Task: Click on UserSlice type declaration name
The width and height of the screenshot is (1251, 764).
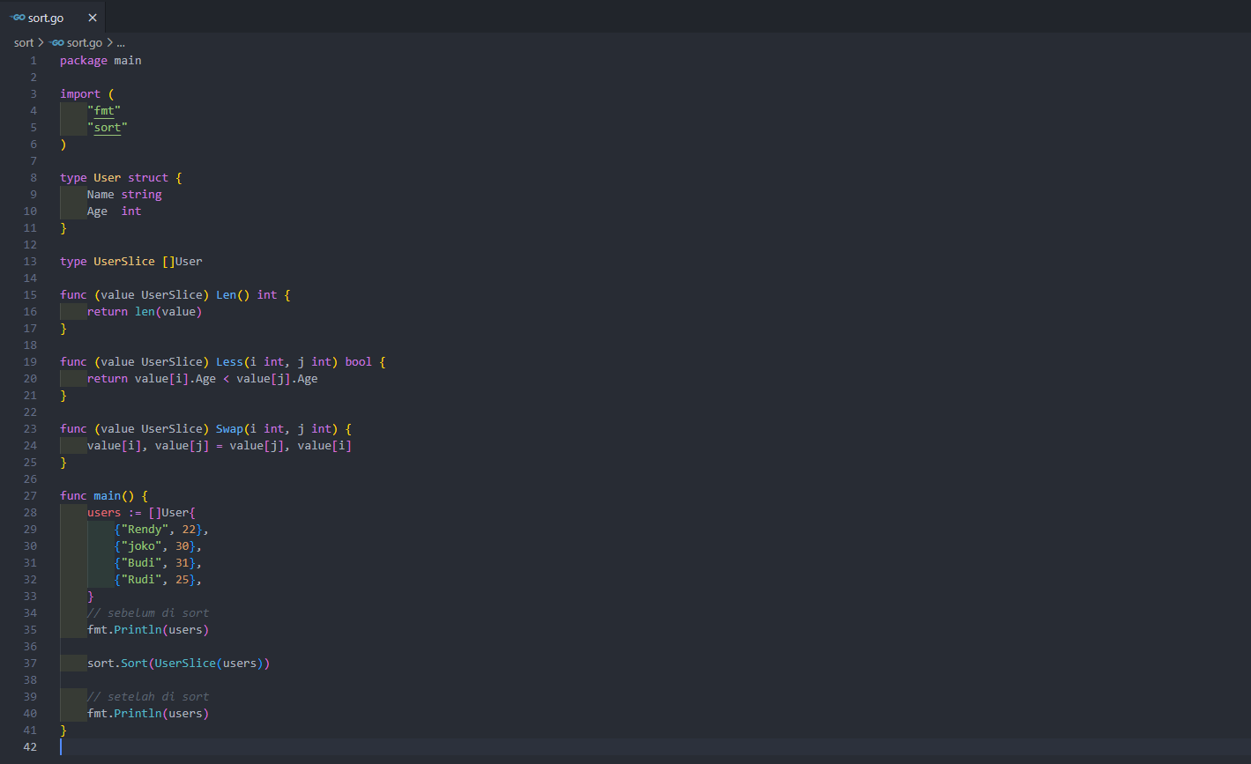Action: tap(124, 262)
